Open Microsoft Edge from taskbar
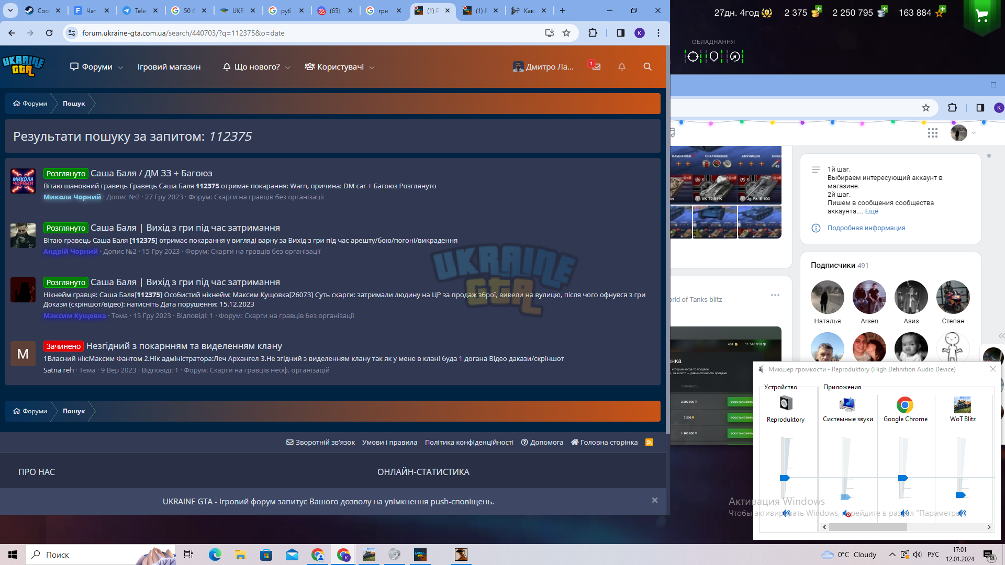 215,555
